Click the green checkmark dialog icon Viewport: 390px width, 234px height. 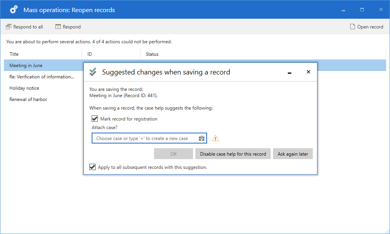(x=93, y=72)
